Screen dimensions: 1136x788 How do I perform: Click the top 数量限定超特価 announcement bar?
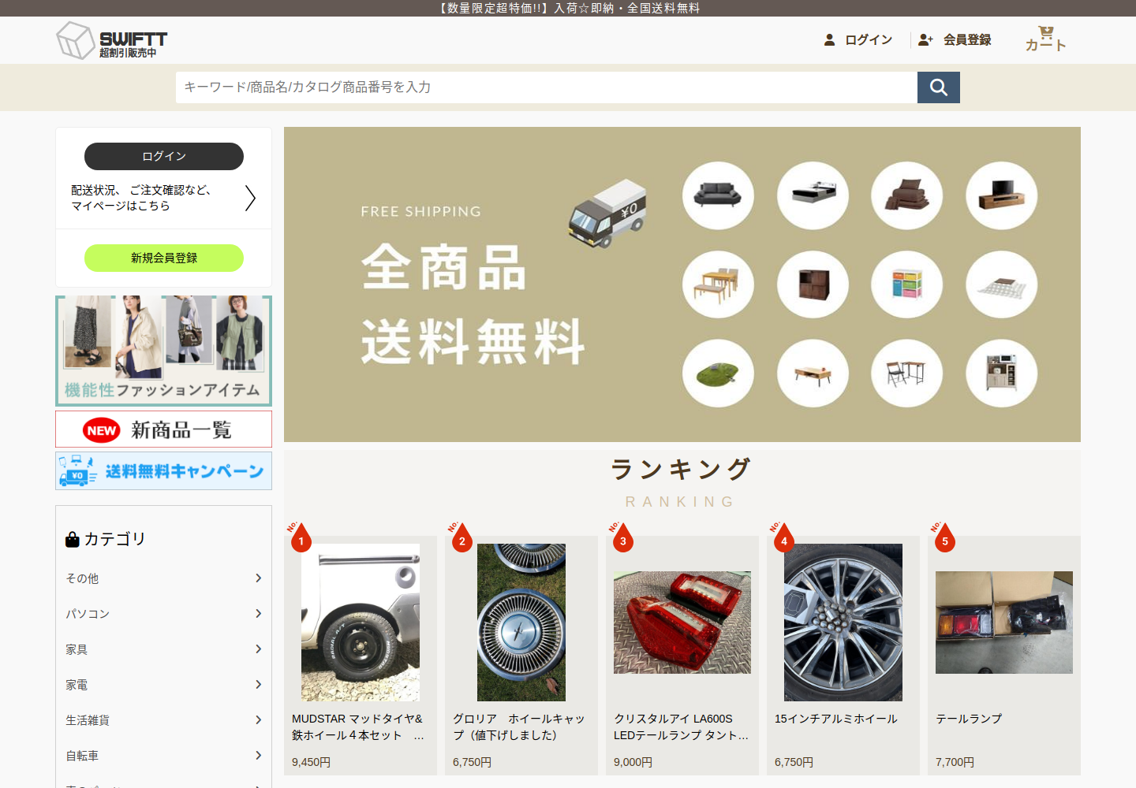tap(568, 8)
